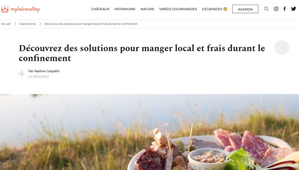Open the Patrimoine menu item

pos(125,9)
